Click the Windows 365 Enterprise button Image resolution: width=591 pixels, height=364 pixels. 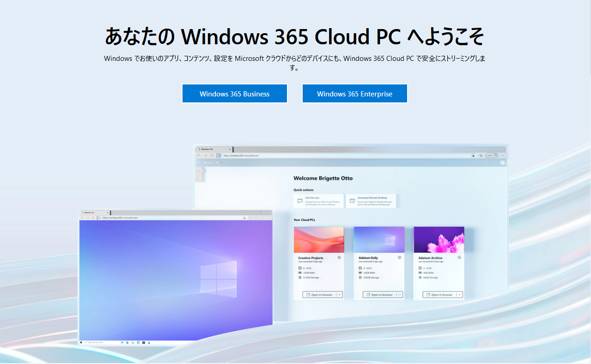tap(355, 94)
